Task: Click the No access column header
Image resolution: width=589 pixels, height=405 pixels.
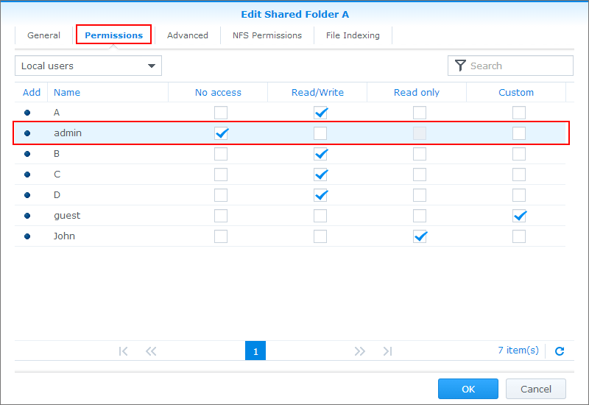Action: pos(218,93)
